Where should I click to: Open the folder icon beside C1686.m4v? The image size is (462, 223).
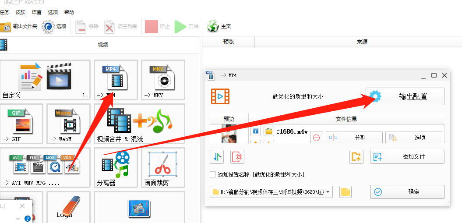pyautogui.click(x=269, y=131)
